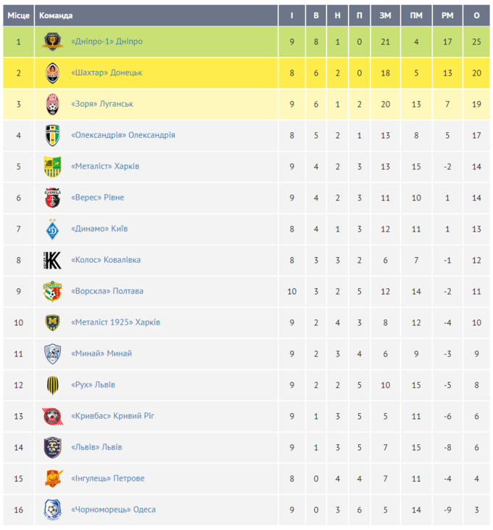Click the Dynamo Kyiv club emblem
This screenshot has height=530, width=493.
[53, 229]
